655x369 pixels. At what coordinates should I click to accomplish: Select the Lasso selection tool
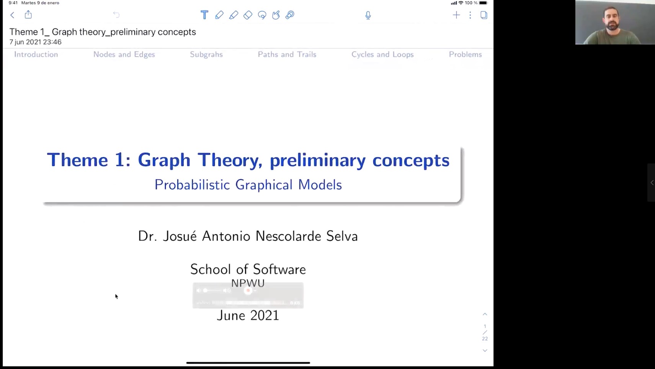click(x=262, y=15)
